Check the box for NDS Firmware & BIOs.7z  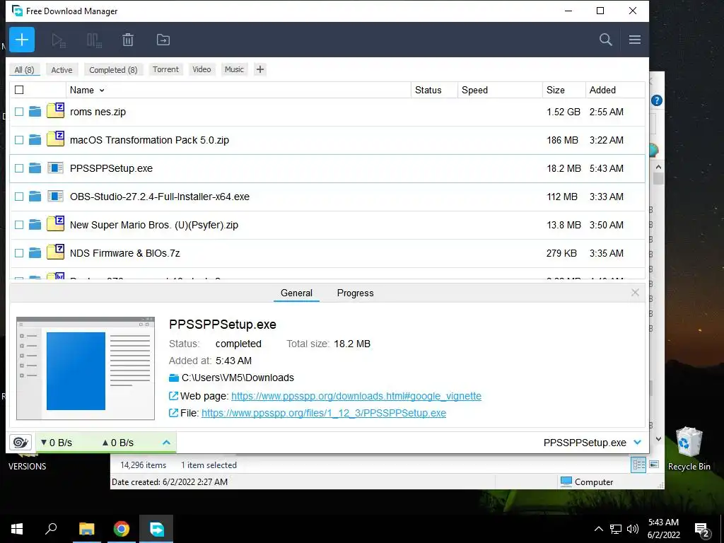pos(19,253)
